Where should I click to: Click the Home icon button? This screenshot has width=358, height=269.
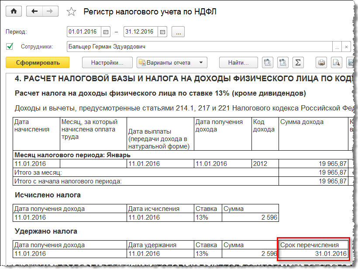coord(13,11)
